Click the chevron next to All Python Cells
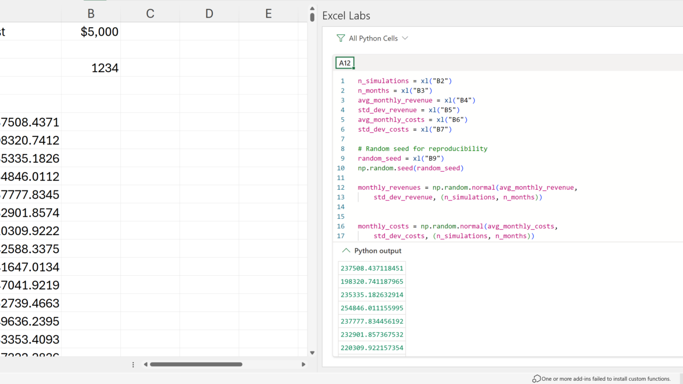 tap(405, 38)
